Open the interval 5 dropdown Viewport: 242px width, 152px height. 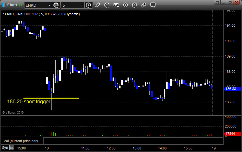coord(82,5)
